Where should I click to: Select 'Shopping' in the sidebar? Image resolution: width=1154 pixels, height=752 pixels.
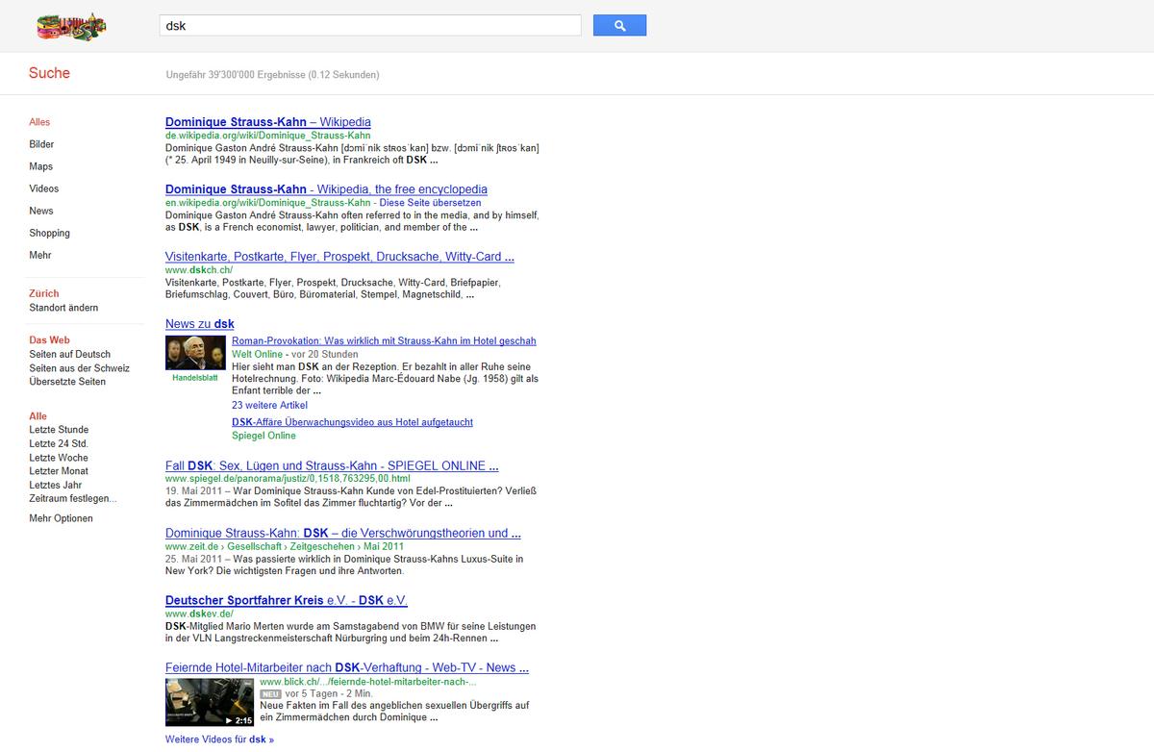[50, 233]
